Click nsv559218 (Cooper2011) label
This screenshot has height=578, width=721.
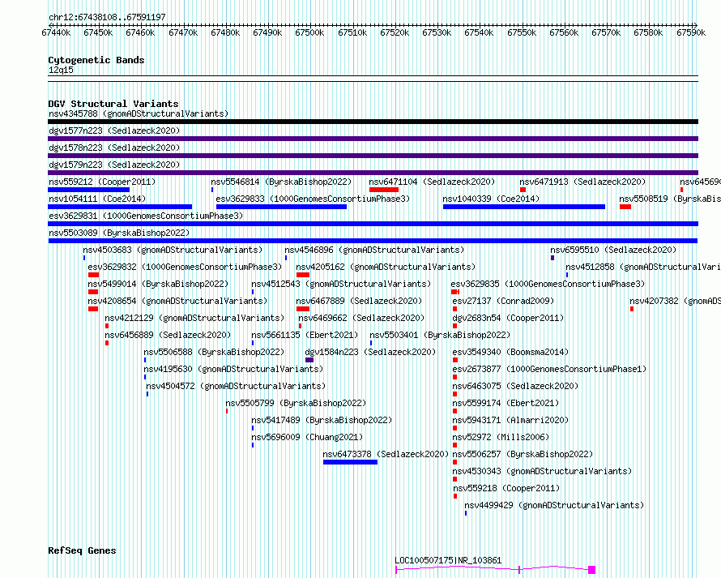point(506,488)
